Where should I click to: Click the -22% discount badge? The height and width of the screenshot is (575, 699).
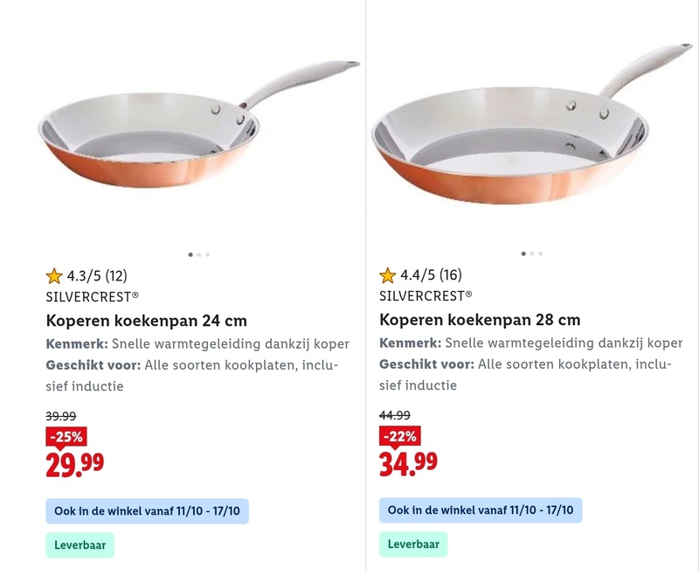click(x=398, y=436)
